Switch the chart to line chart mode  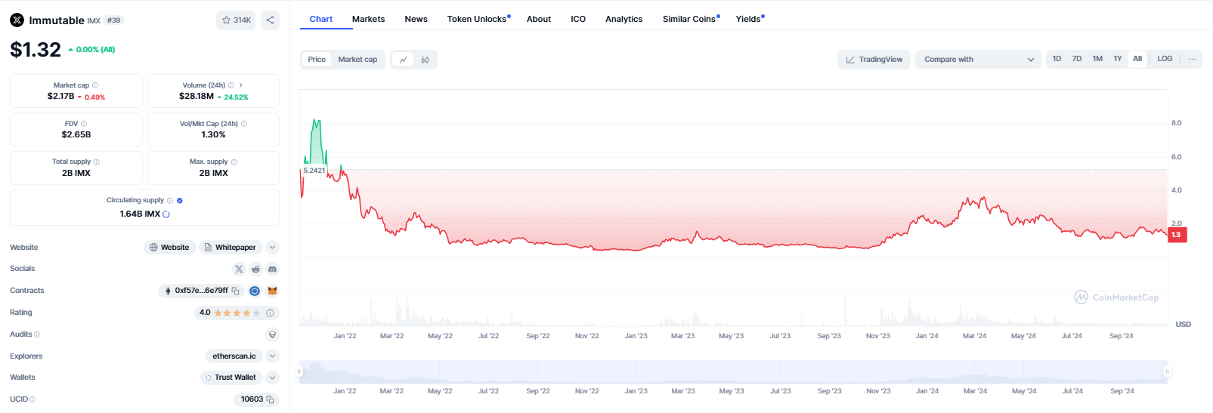click(x=404, y=60)
